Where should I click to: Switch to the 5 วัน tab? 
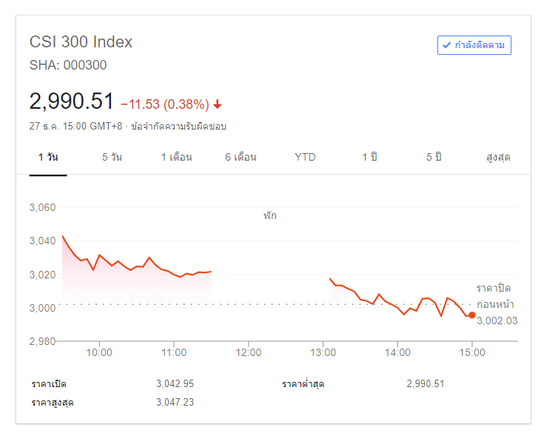(113, 158)
